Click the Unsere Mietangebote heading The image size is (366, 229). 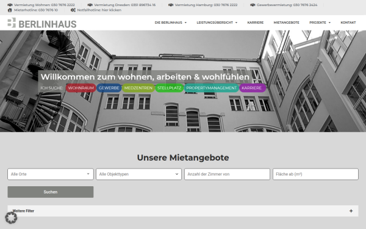click(x=183, y=158)
